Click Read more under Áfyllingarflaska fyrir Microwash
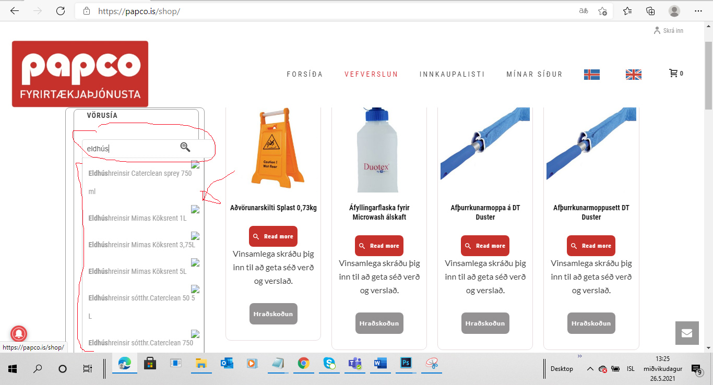The width and height of the screenshot is (713, 385). click(x=379, y=246)
